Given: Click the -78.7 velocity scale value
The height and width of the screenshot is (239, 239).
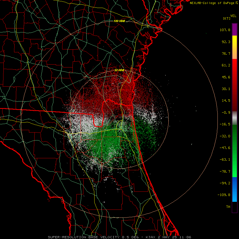Looking at the screenshot, I should pyautogui.click(x=225, y=172).
